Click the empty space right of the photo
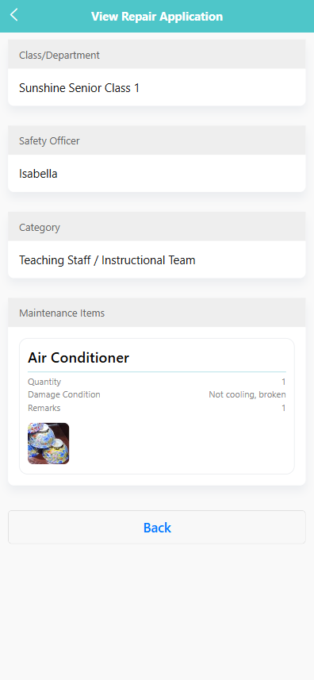Viewport: 314px width, 680px height. point(178,444)
